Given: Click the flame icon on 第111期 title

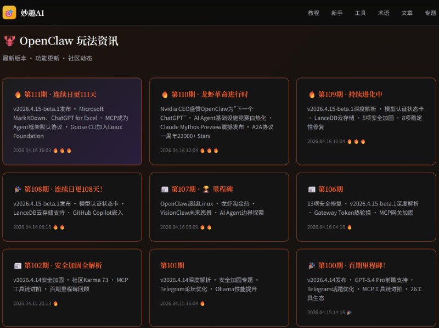Looking at the screenshot, I should [x=18, y=94].
